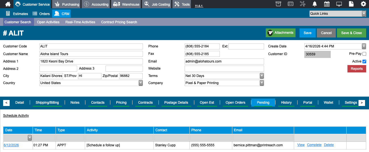Click the document page icon in top bar
Image resolution: width=369 pixels, height=152 pixels.
point(351,4)
